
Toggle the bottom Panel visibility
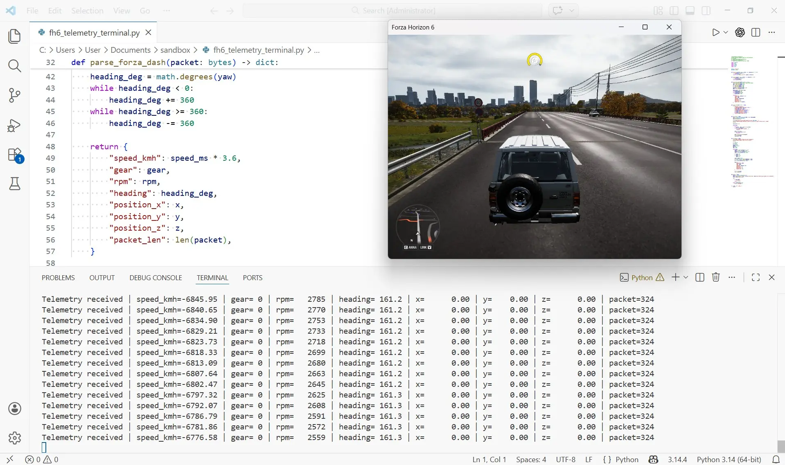[x=690, y=11]
